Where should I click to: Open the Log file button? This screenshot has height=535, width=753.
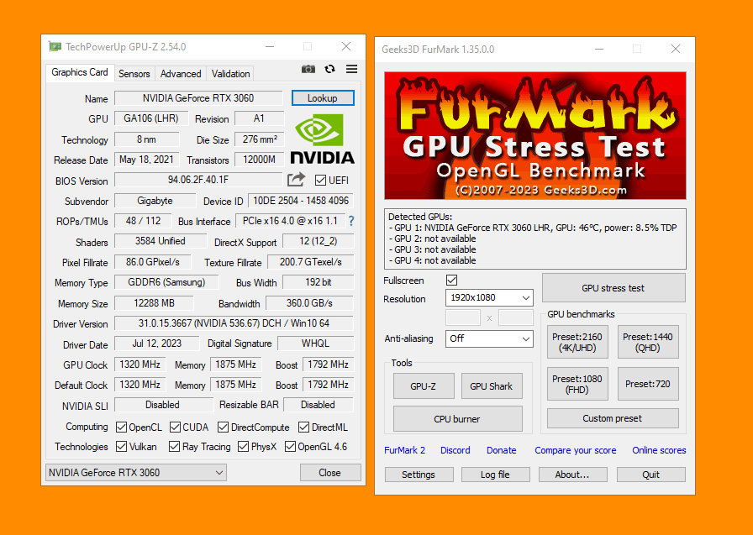tap(495, 475)
